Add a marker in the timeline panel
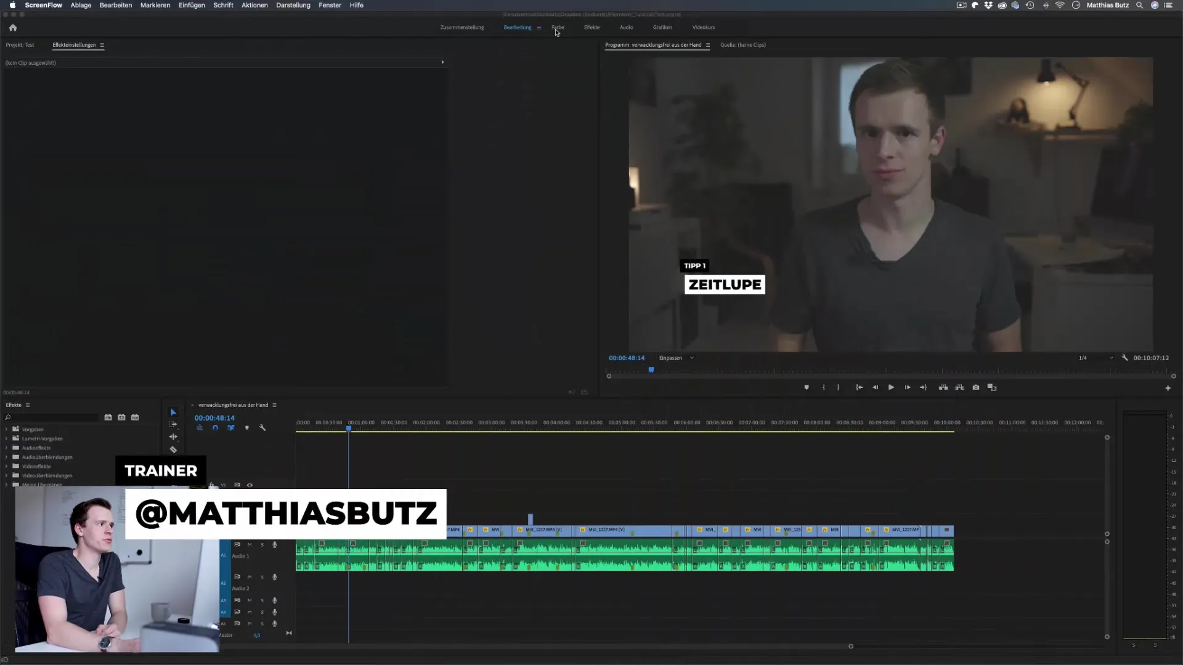Viewport: 1183px width, 665px height. click(x=247, y=428)
